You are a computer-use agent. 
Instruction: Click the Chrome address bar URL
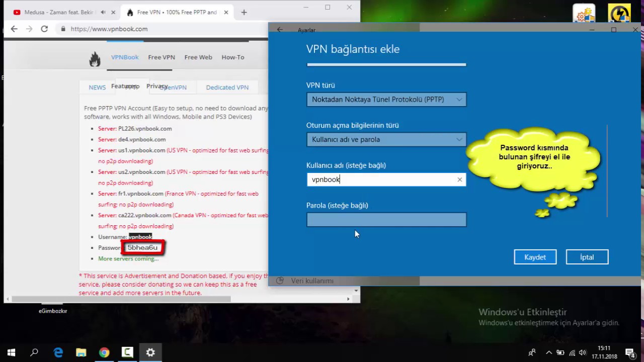(x=109, y=29)
